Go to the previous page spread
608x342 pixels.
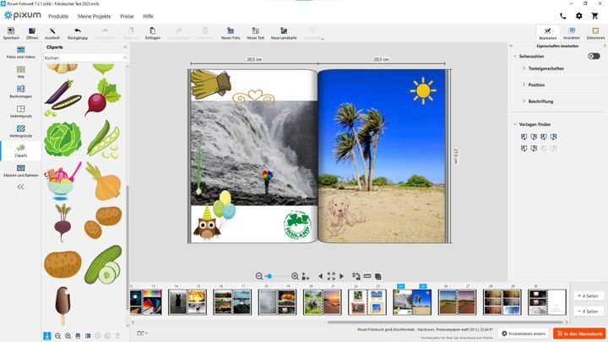click(x=320, y=276)
